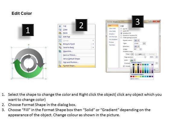Click the Edit Text icon
Image resolution: width=169 pixels, height=127 pixels.
pos(60,37)
